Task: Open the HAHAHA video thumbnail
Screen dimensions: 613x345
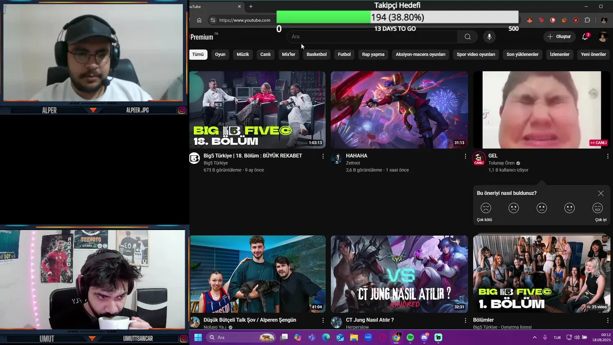Action: pos(399,110)
